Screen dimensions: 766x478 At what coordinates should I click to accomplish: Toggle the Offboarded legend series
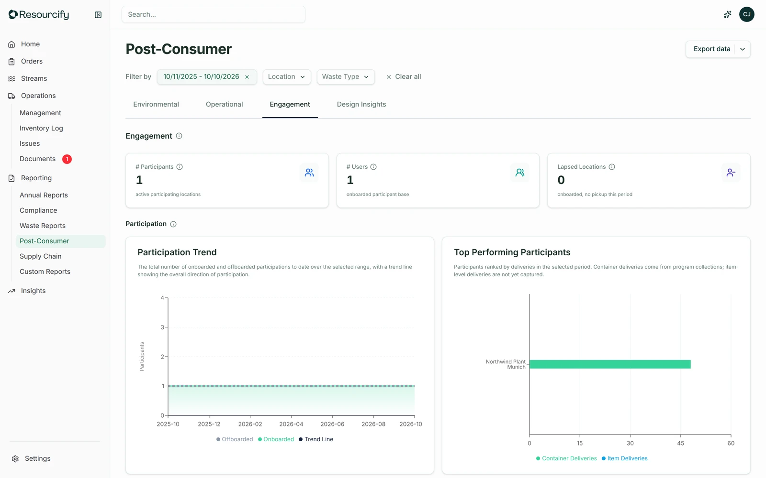(x=235, y=439)
